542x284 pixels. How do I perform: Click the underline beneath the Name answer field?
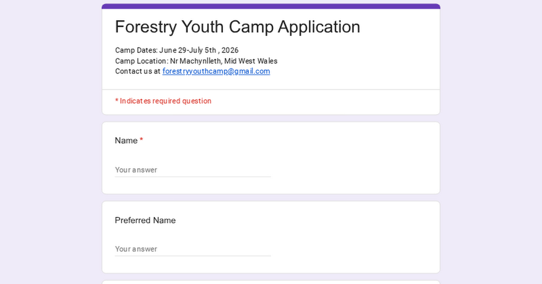[x=192, y=177]
